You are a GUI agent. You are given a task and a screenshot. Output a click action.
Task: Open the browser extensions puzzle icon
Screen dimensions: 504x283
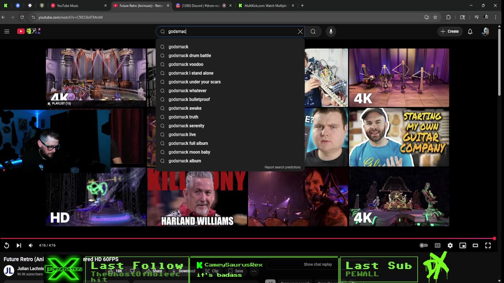point(448,17)
